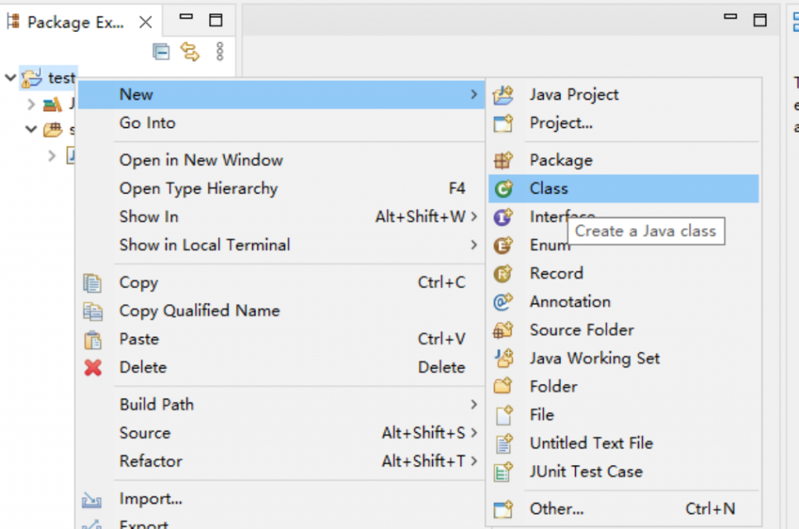This screenshot has width=799, height=529.
Task: Toggle the Link with Editor icon
Action: [190, 52]
